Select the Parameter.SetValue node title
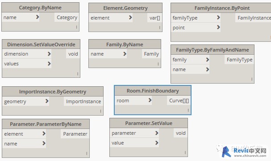Viewport: 271px width, 161px height. (149, 123)
